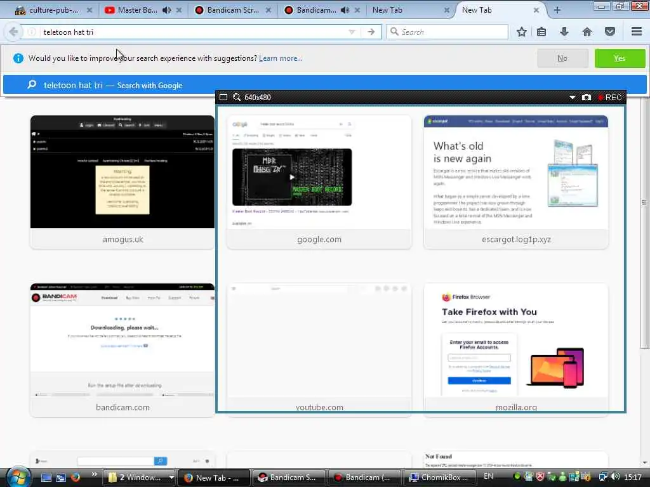Open the volume speaker tray icon
650x487 pixels.
pos(615,477)
